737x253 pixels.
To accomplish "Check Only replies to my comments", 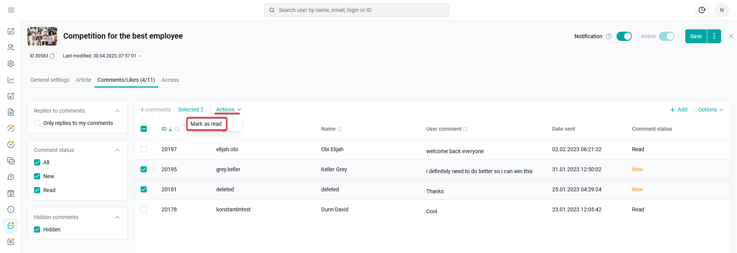I will click(x=37, y=123).
